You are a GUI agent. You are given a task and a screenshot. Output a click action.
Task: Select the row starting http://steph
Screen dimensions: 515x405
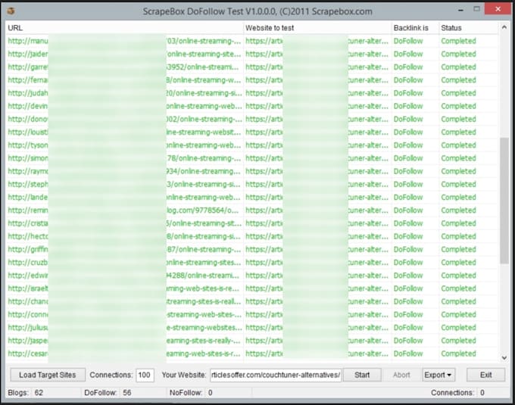click(x=252, y=184)
